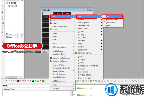Open Box Chart type dropdown arrow

tap(31, 81)
